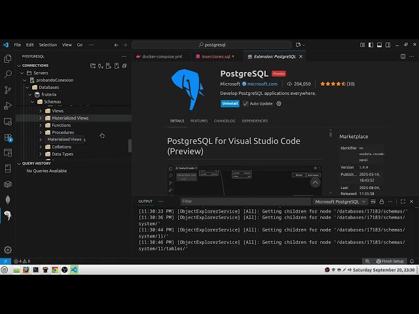Go forward with the right arrow navigation

125,45
